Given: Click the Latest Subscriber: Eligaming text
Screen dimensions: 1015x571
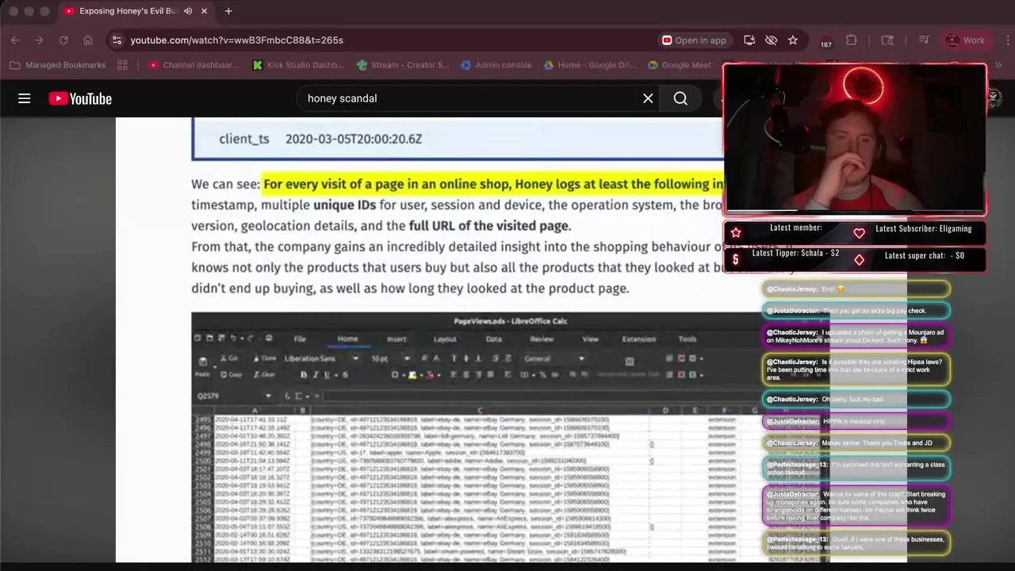Looking at the screenshot, I should coord(923,228).
